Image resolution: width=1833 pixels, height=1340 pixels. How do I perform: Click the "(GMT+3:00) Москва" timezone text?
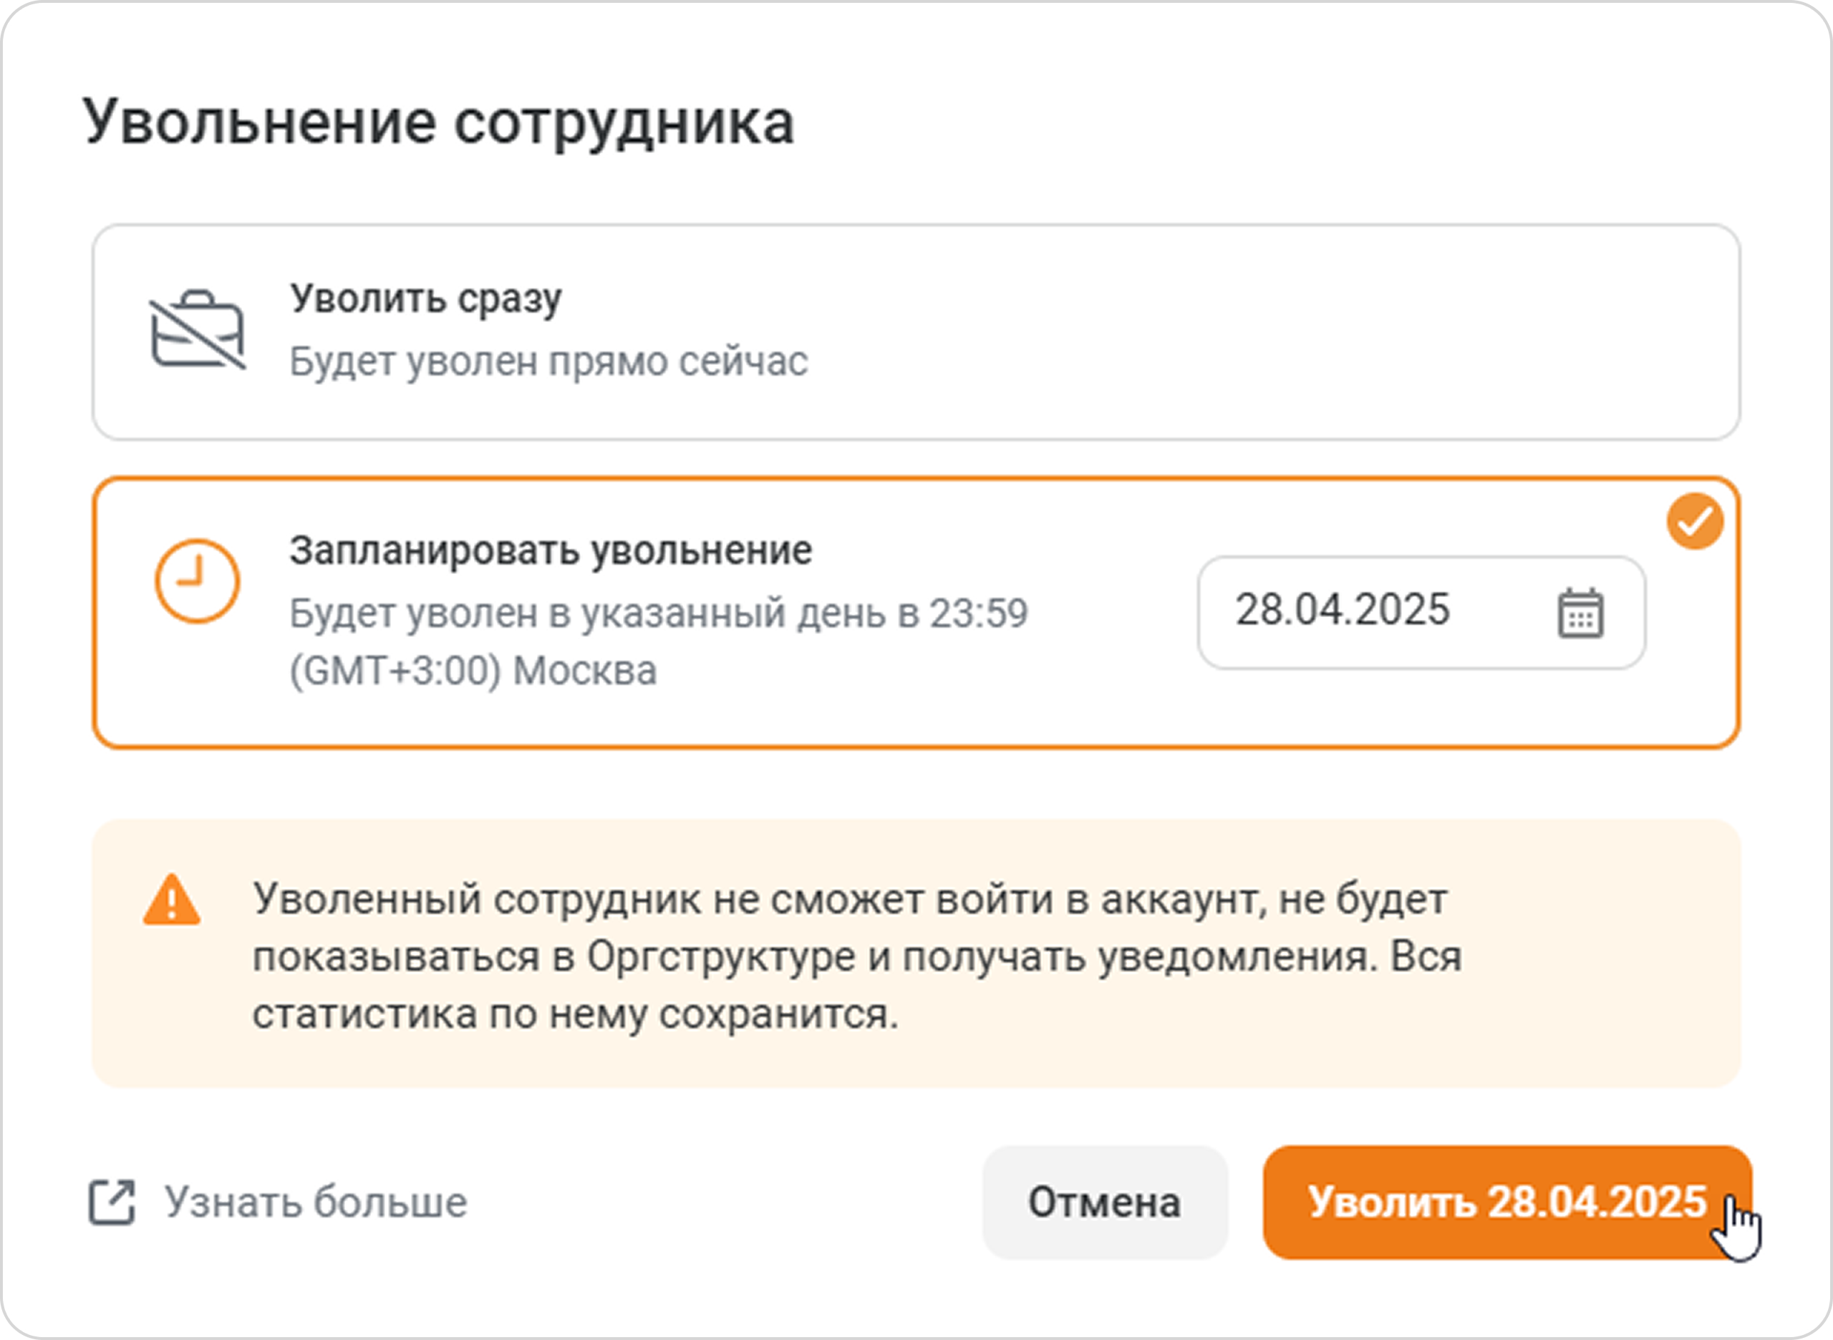473,671
